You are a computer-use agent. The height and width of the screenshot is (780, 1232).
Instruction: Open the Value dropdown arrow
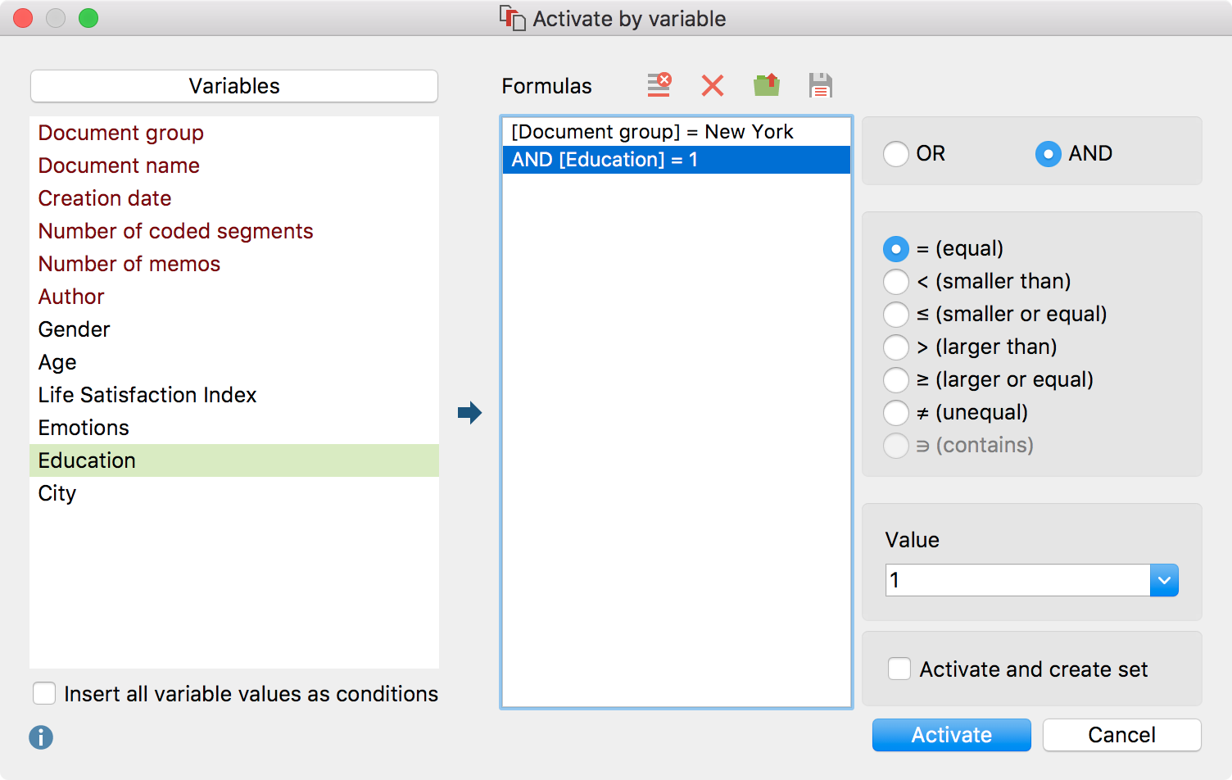[1164, 580]
